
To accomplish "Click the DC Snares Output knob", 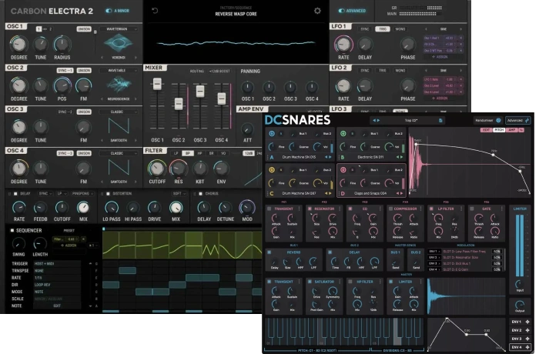I will 520,304.
